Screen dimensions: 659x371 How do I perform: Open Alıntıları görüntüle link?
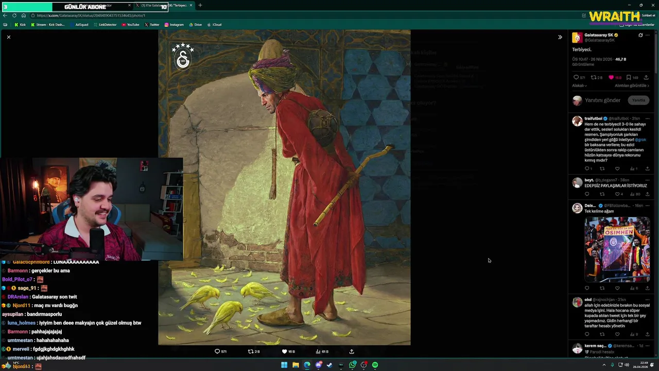click(632, 86)
